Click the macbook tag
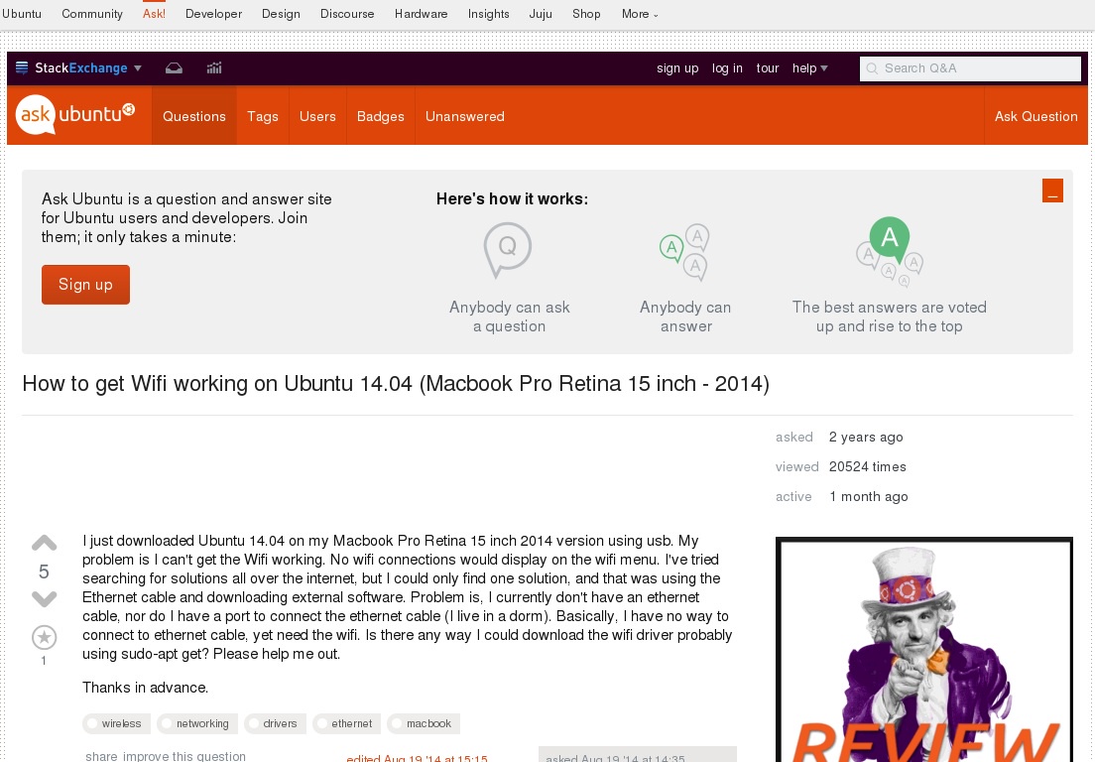 pyautogui.click(x=424, y=723)
